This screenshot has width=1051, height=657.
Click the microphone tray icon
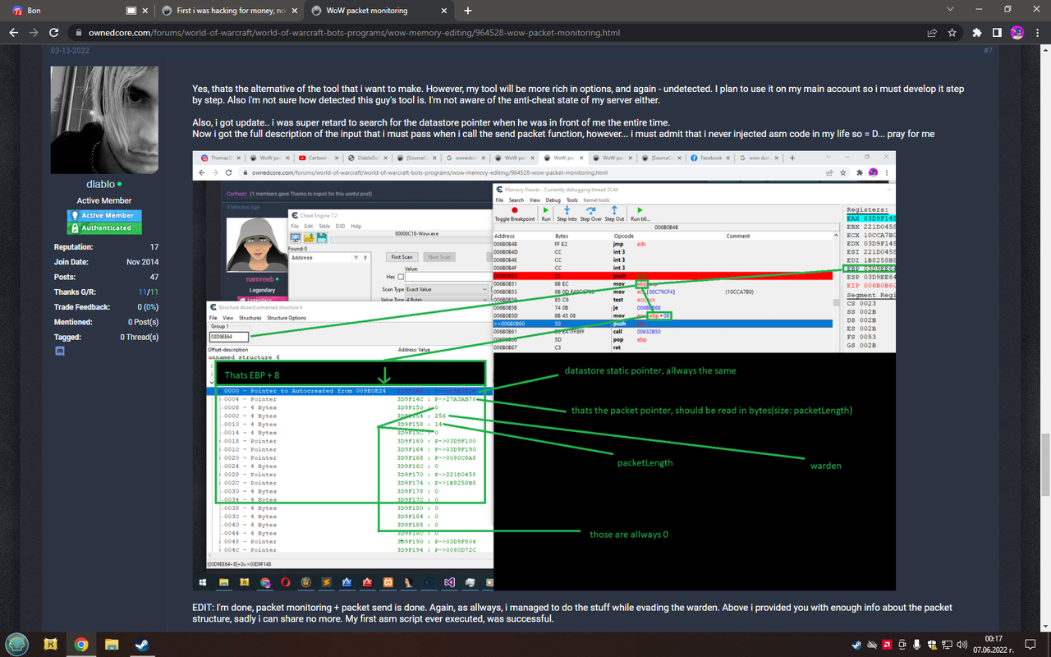click(916, 645)
